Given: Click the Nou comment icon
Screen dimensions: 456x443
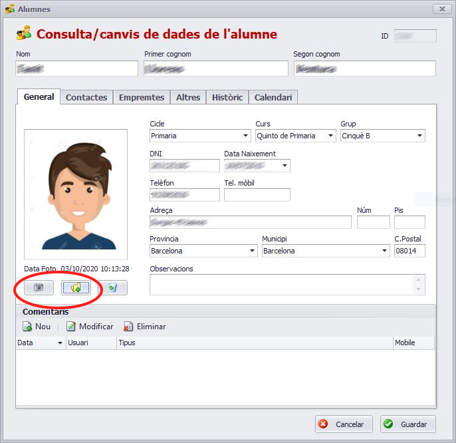Looking at the screenshot, I should pyautogui.click(x=27, y=327).
